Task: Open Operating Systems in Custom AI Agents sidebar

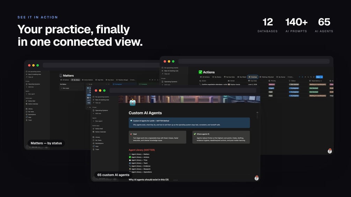Action: point(100,110)
